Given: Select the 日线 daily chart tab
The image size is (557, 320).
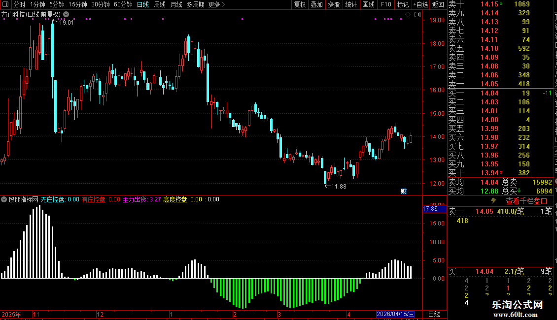Looking at the screenshot, I should click(x=143, y=4).
